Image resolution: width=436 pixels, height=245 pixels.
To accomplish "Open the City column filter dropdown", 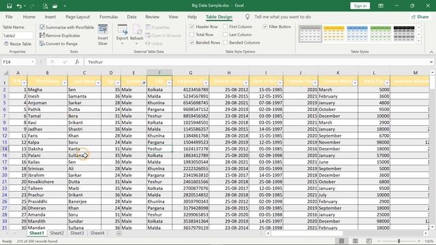I will (169, 83).
